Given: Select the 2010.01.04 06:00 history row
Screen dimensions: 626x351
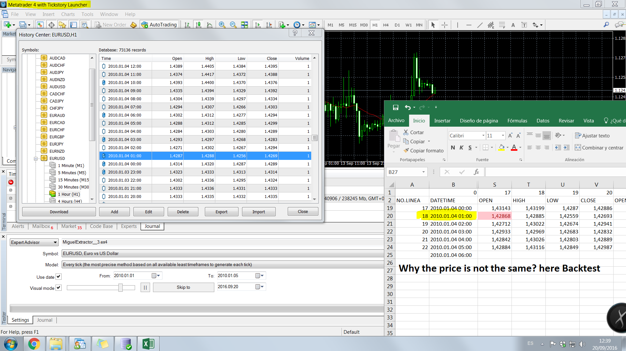Looking at the screenshot, I should point(206,115).
